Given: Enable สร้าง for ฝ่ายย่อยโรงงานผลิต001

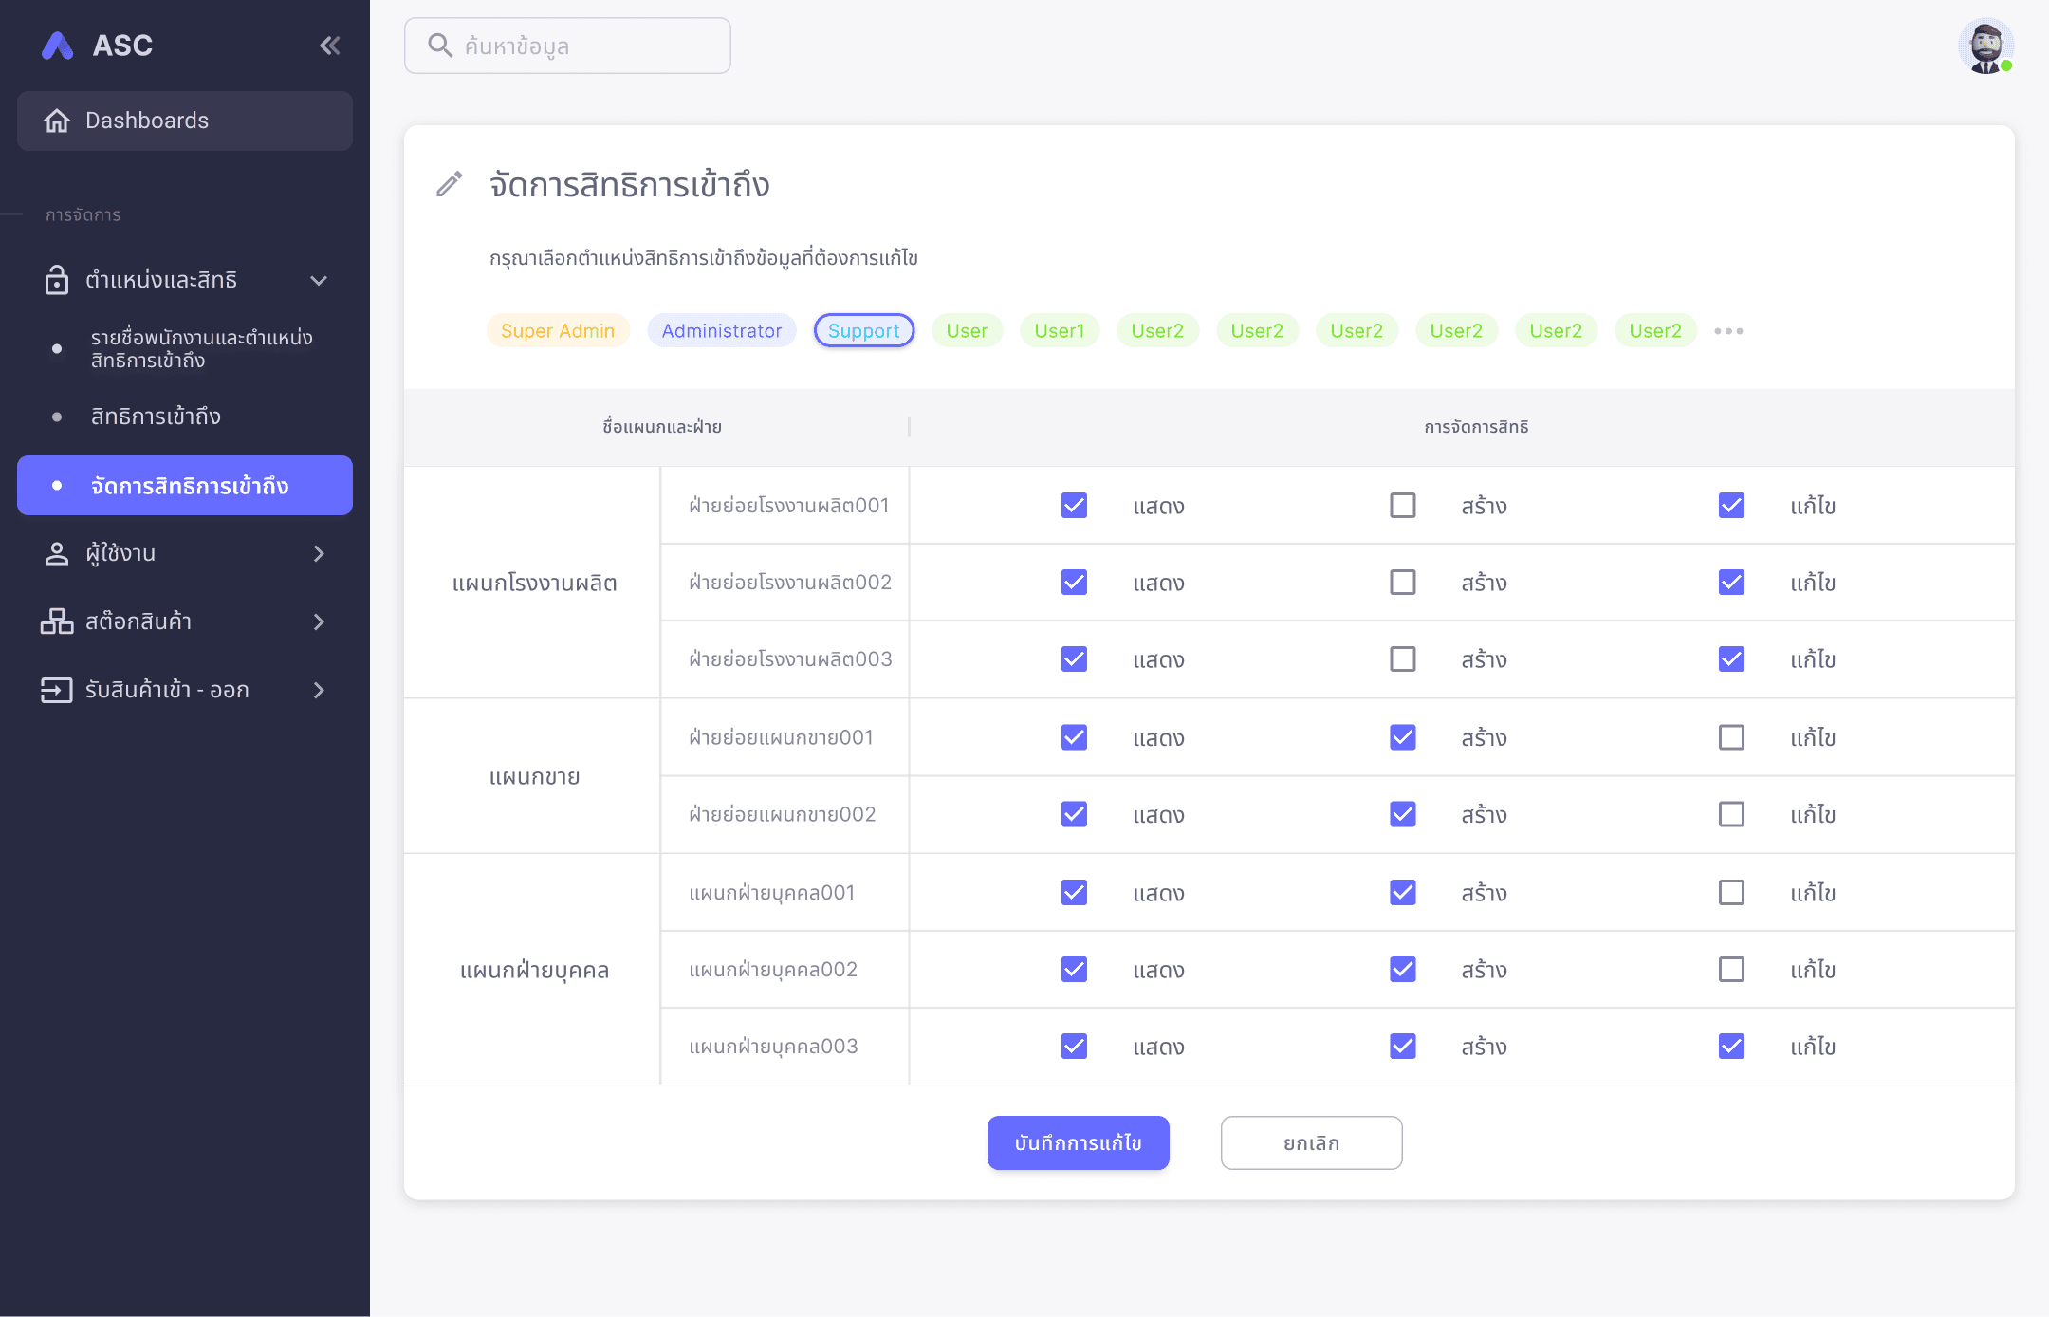Looking at the screenshot, I should tap(1402, 505).
